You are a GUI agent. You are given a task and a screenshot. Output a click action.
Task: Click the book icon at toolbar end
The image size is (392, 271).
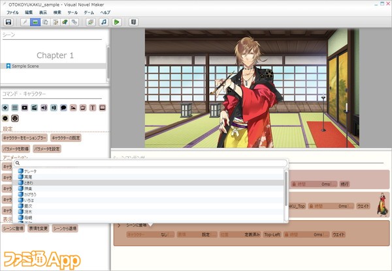[x=133, y=22]
